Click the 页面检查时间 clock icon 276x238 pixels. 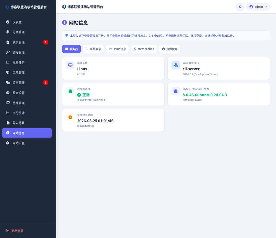[x=70, y=117]
